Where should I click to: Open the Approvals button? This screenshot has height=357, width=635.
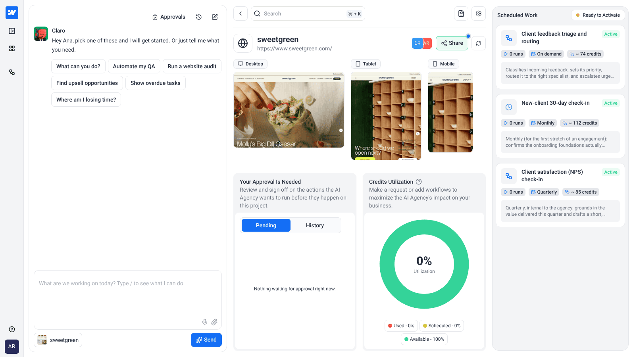click(169, 17)
